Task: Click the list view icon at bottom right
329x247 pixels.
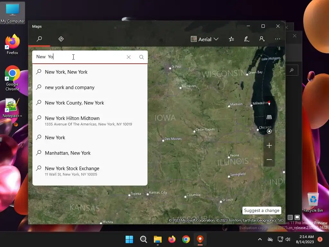Action: (x=290, y=217)
